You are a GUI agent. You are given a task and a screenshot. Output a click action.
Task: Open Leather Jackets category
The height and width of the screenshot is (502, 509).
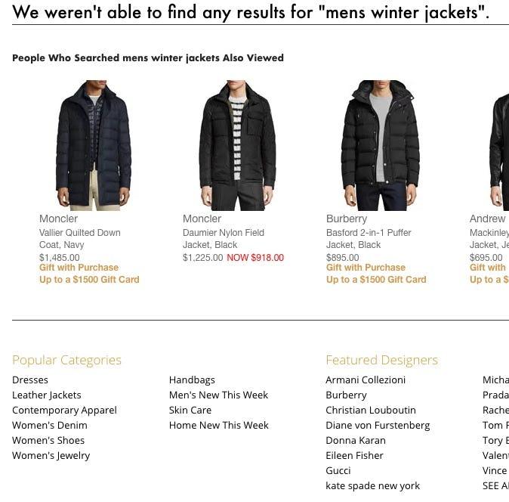click(x=46, y=395)
